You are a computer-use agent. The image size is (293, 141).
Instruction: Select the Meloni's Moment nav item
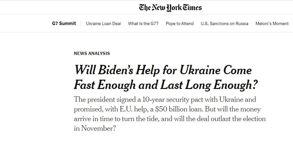click(272, 23)
